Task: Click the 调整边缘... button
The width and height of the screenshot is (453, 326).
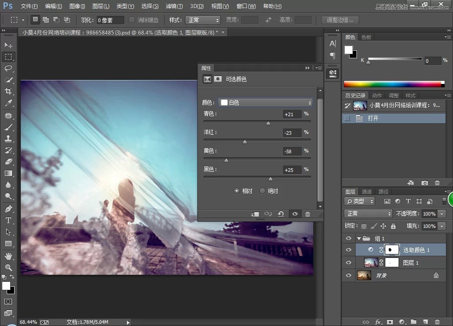Action: click(340, 20)
